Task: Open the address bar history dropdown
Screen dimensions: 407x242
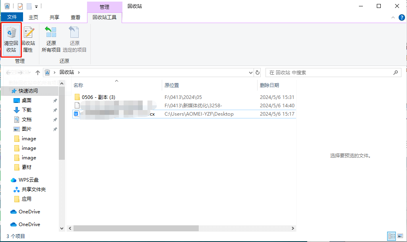Action: pos(250,72)
